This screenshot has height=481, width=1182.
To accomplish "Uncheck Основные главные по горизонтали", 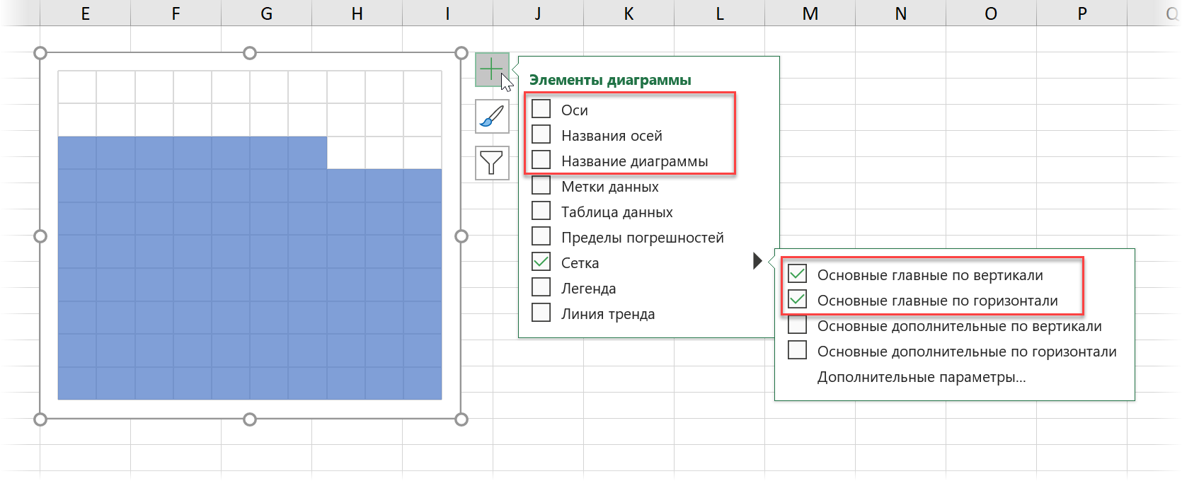I will tap(798, 299).
